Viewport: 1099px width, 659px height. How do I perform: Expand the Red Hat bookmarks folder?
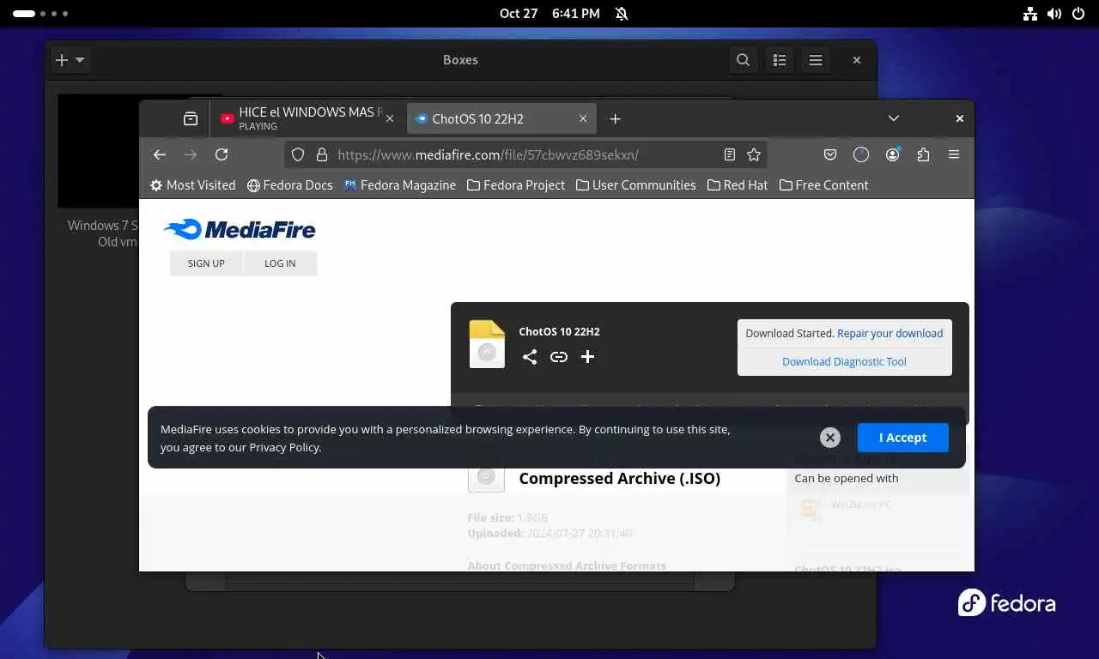tap(738, 185)
